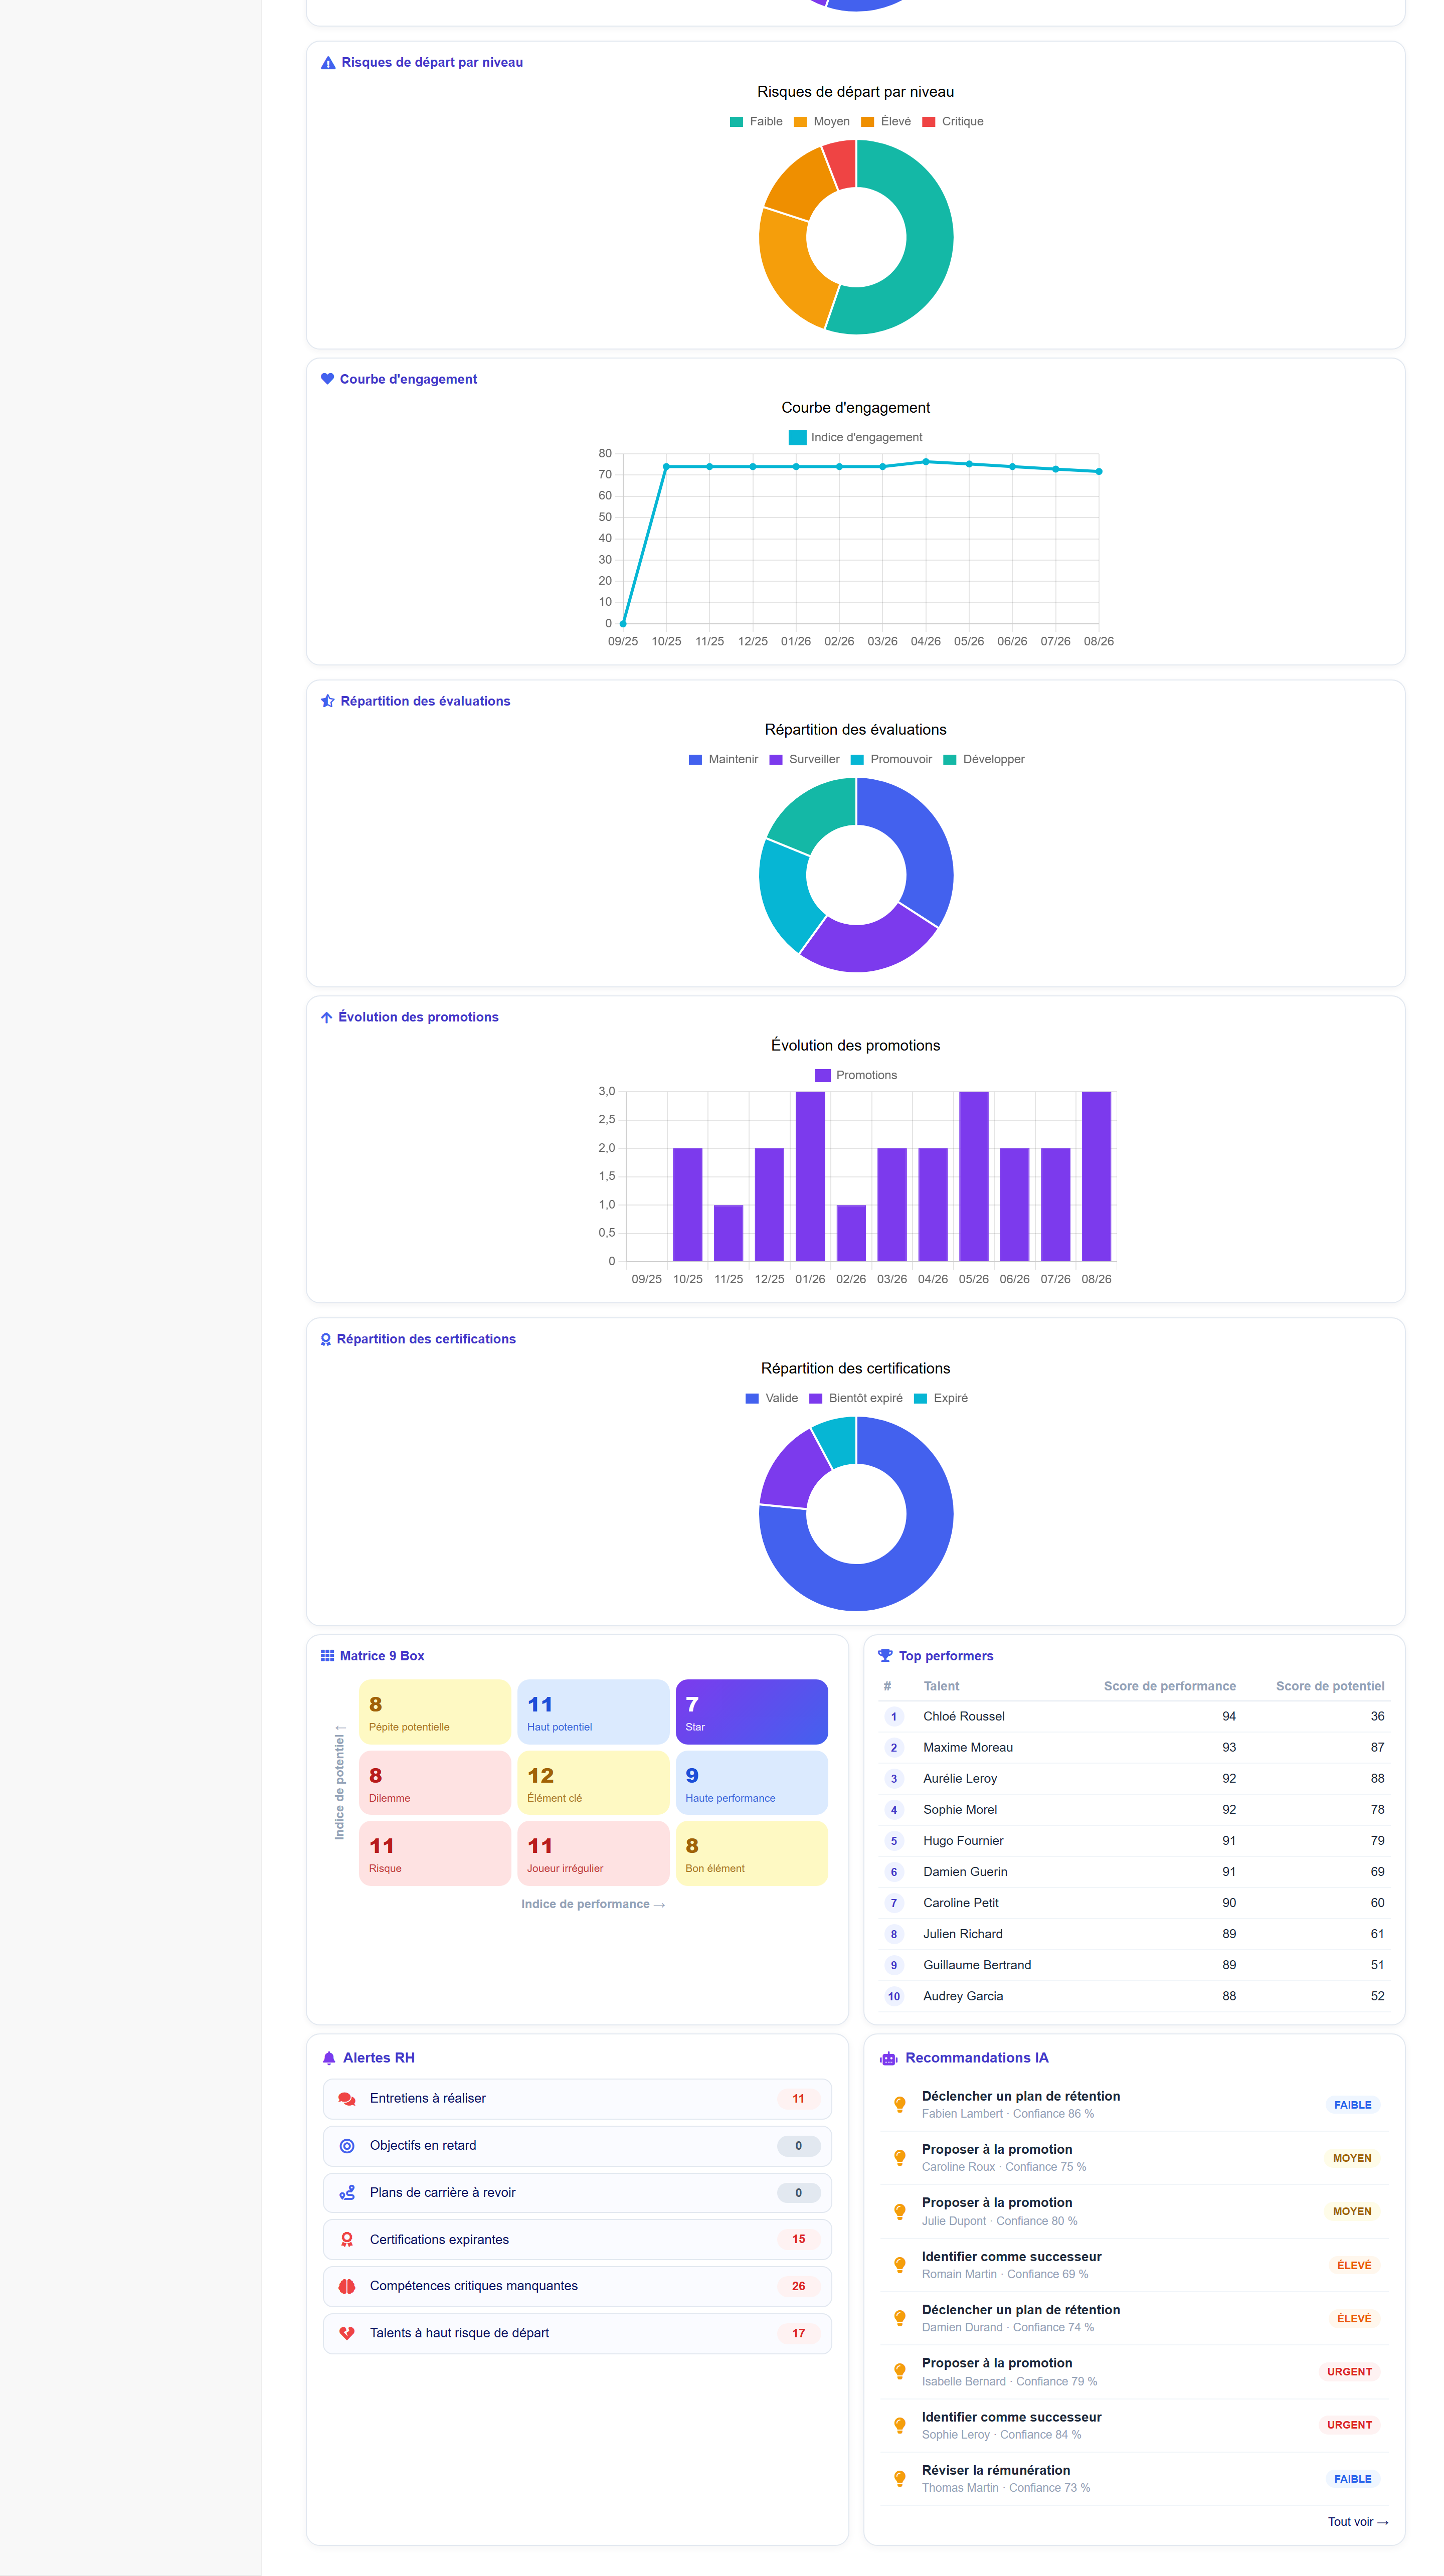This screenshot has width=1444, height=2576.
Task: Click the bell icon next to Alertes RH
Action: click(x=329, y=2058)
